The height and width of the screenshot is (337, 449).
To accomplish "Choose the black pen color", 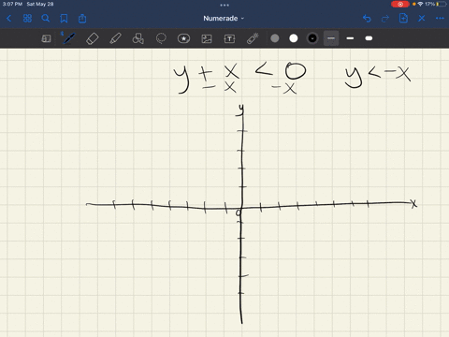I will point(312,38).
